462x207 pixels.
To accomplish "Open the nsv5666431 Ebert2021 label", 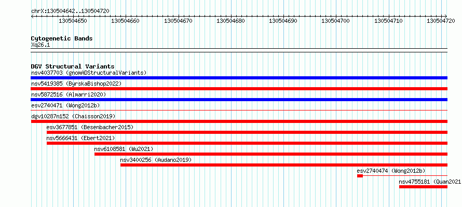I will pyautogui.click(x=81, y=138).
